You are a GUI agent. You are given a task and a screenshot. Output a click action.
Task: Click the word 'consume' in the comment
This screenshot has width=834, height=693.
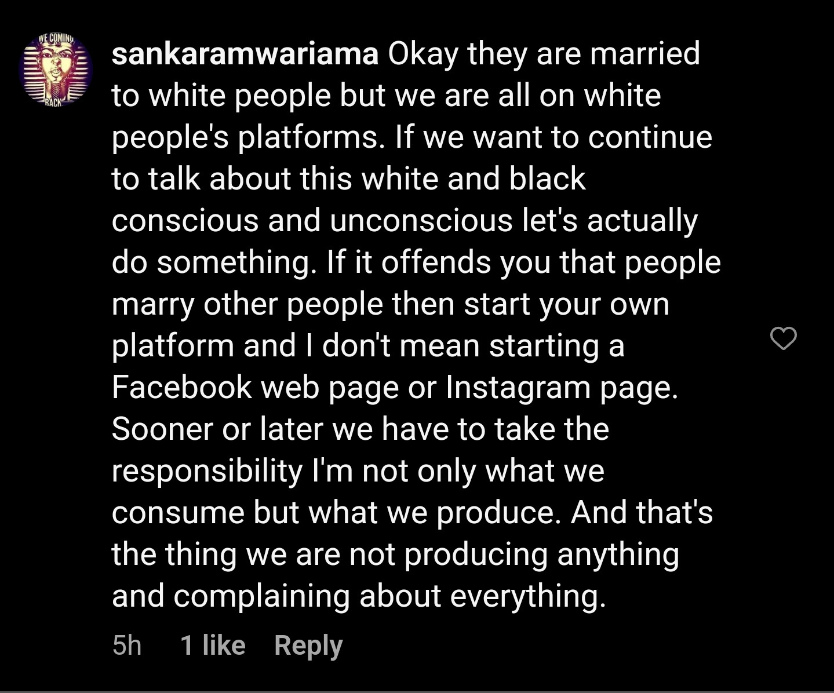[x=177, y=512]
